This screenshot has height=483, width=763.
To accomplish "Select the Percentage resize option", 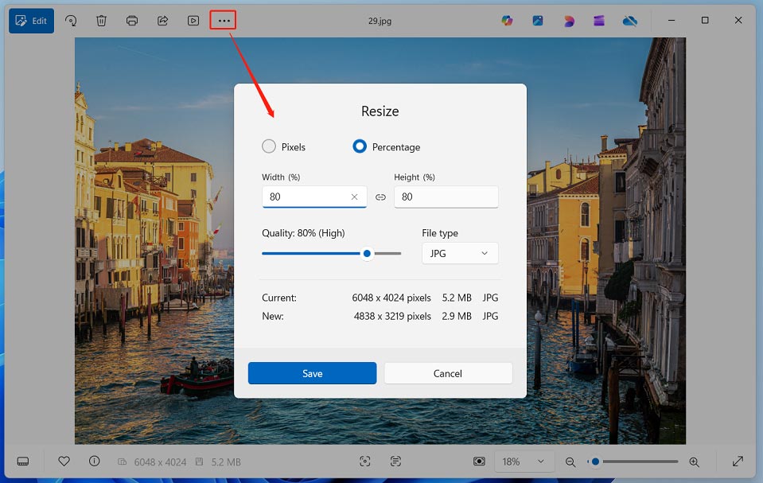I will [359, 146].
